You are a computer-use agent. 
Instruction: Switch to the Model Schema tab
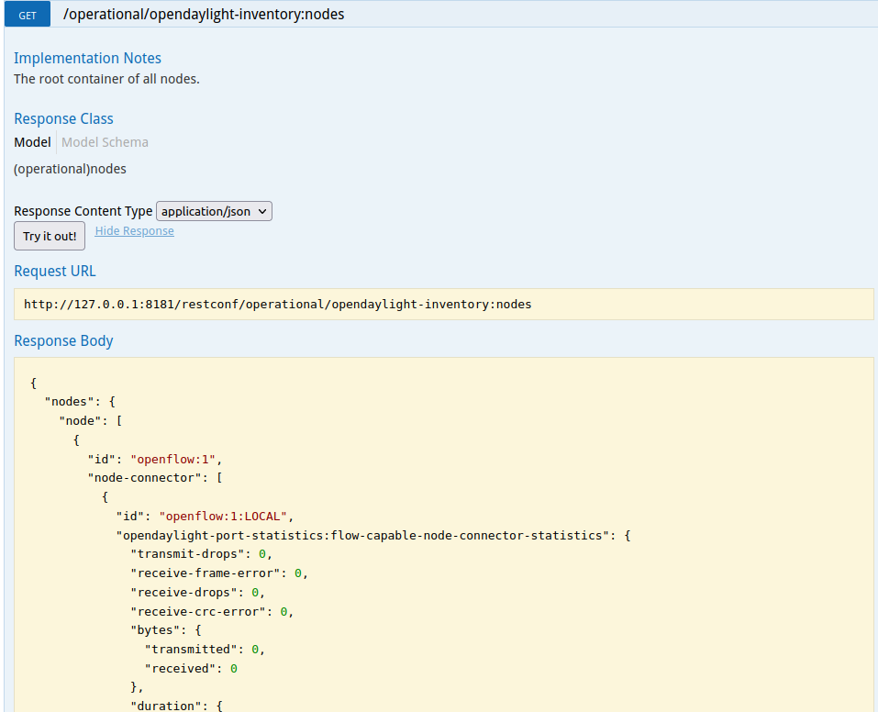pyautogui.click(x=105, y=142)
